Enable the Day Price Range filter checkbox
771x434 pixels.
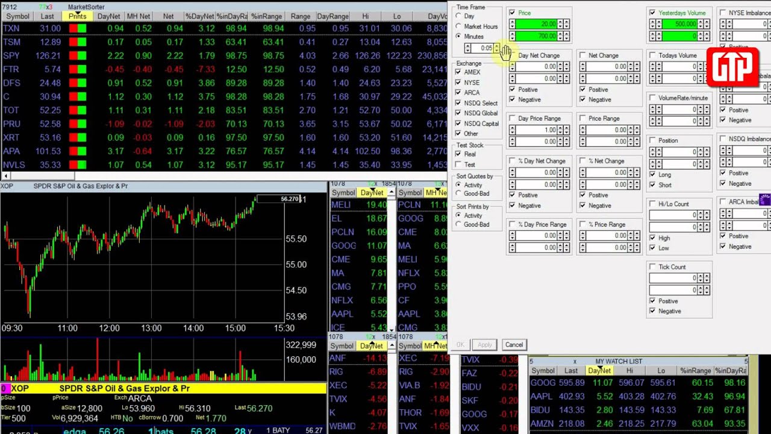click(513, 119)
